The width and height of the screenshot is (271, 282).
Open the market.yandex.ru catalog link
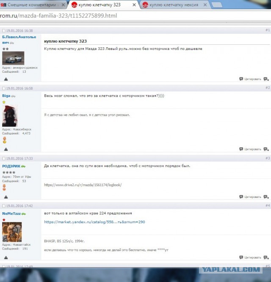click(94, 222)
